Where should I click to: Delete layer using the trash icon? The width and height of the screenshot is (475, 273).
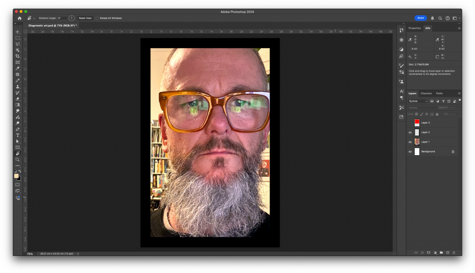[454, 253]
